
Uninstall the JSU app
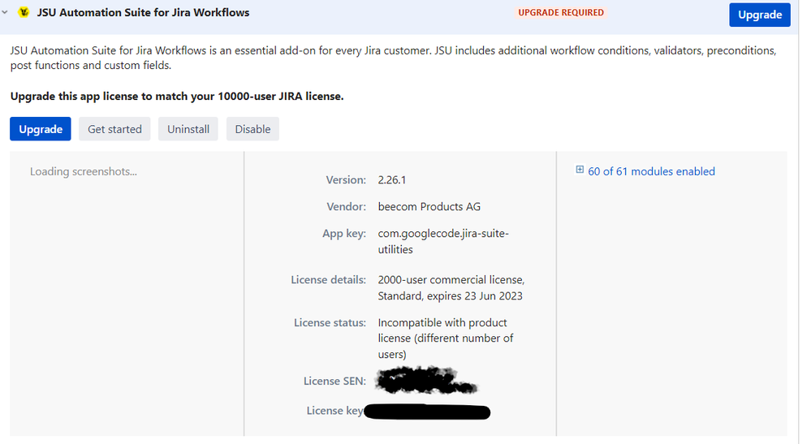(x=188, y=129)
